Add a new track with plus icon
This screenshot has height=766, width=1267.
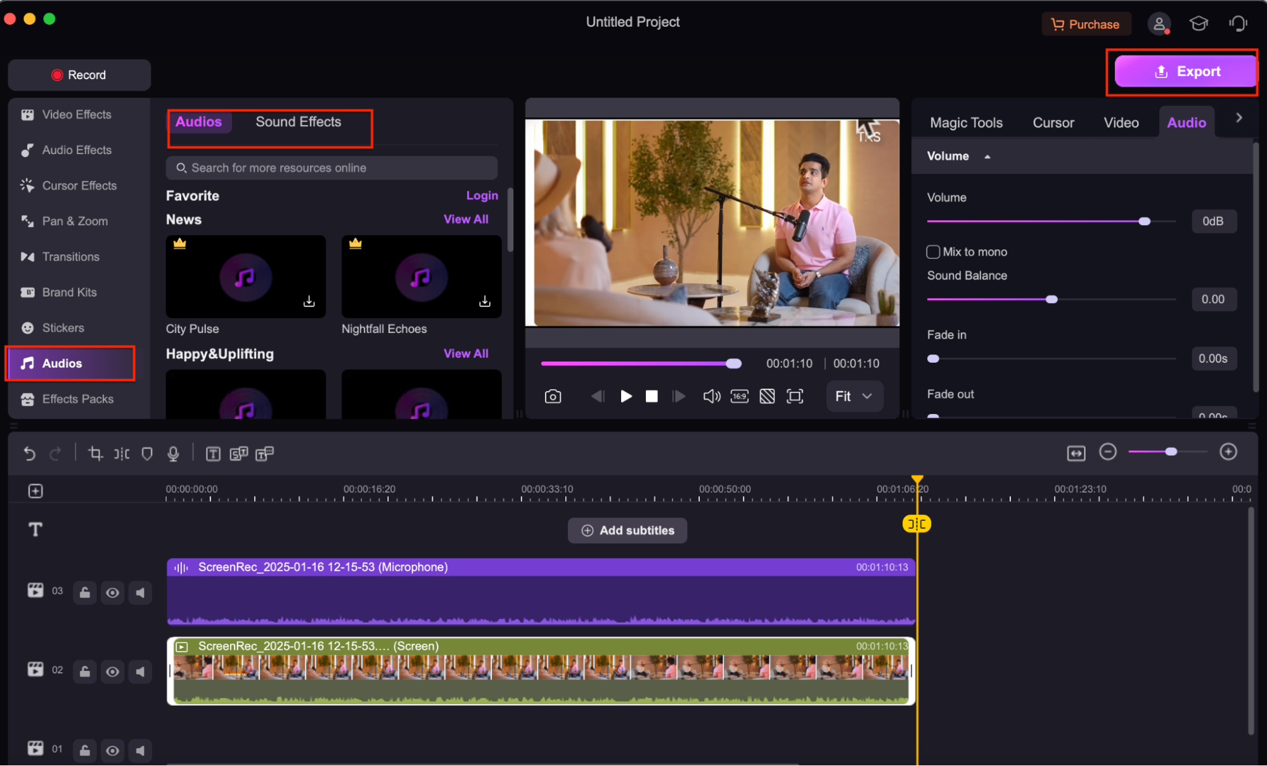(x=35, y=491)
